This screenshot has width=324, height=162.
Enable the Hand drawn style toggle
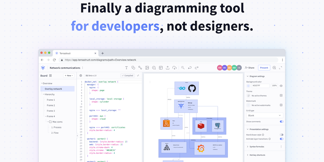[281, 135]
